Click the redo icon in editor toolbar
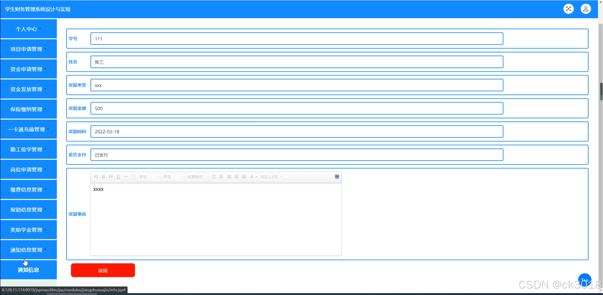The image size is (603, 295). pyautogui.click(x=111, y=177)
